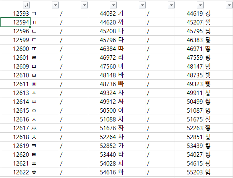The width and height of the screenshot is (233, 178).
Task: Click the 다 syllable cell
Action: coord(131,40)
